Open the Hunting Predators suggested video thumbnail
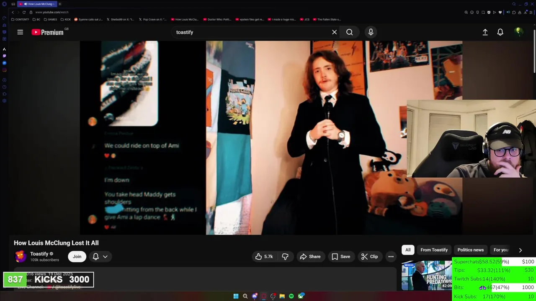This screenshot has width=536, height=301. [427, 275]
